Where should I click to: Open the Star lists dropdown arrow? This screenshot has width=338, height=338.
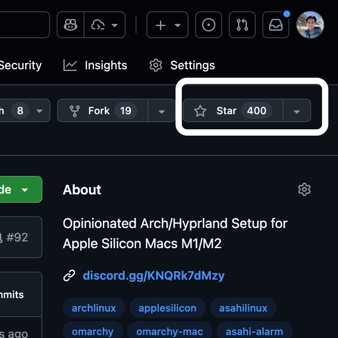297,111
